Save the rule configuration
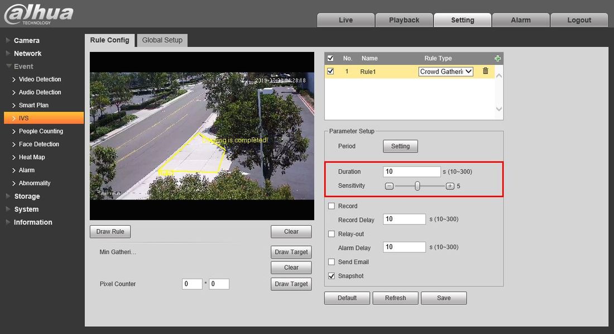The width and height of the screenshot is (614, 334). 444,298
